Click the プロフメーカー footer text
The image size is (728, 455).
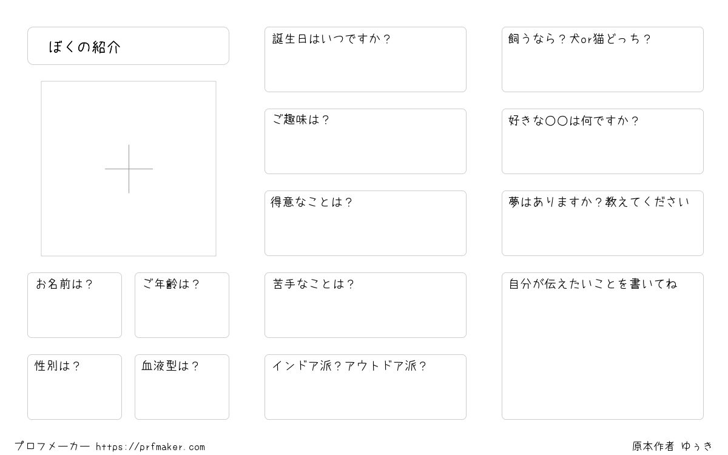pos(52,447)
